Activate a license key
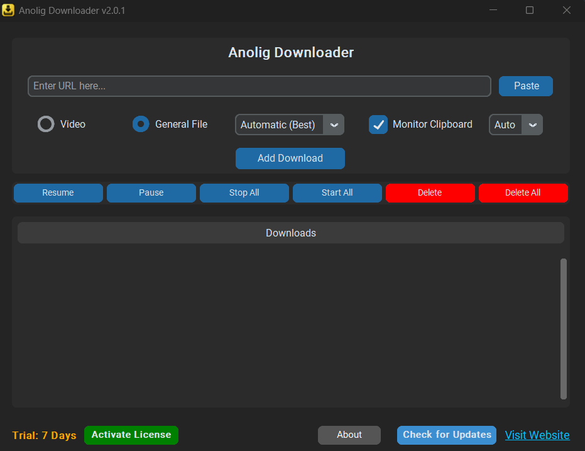Image resolution: width=585 pixels, height=451 pixels. point(131,435)
